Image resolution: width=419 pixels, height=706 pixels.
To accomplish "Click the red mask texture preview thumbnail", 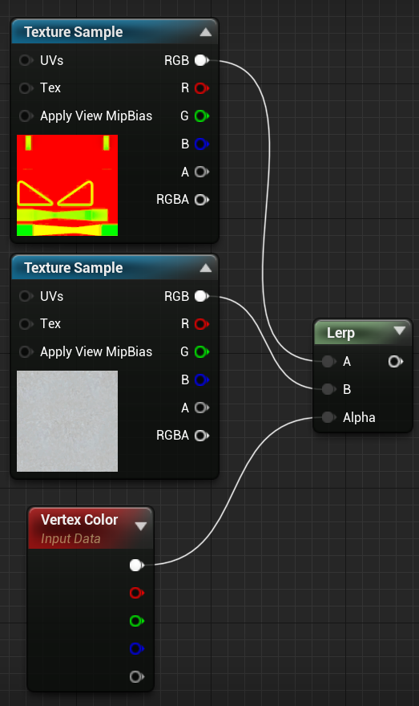I will tap(67, 185).
